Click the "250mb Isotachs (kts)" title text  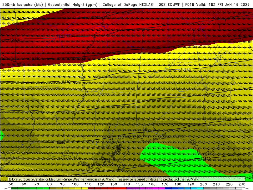[x=23, y=5]
